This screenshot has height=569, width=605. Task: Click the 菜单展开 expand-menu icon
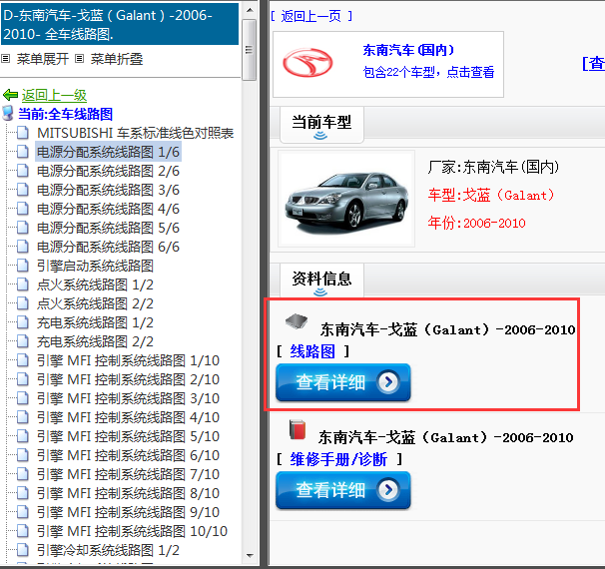point(5,59)
